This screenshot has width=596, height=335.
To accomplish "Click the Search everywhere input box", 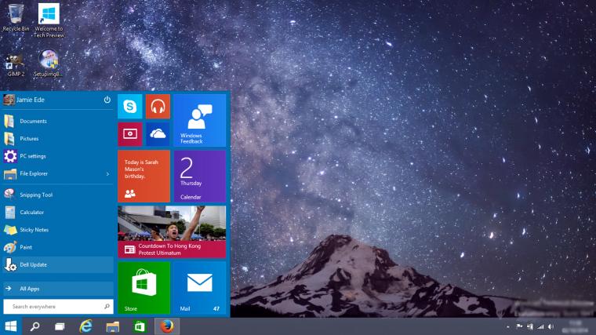I will coord(58,307).
